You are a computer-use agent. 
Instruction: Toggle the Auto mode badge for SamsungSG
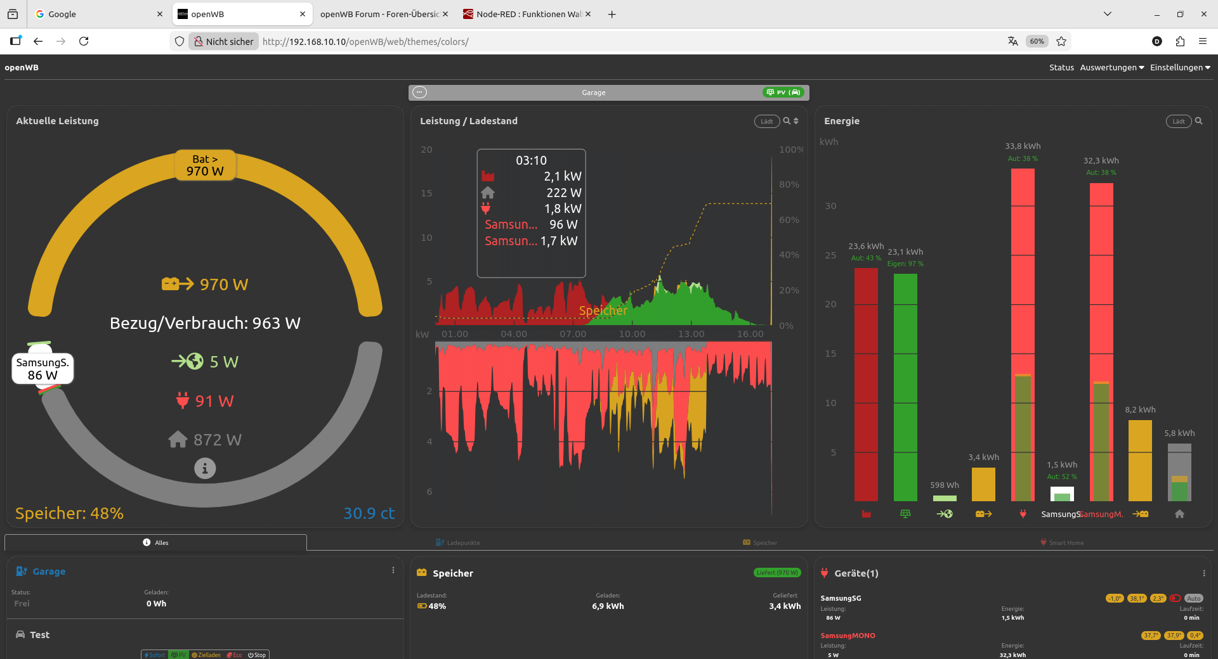[x=1194, y=598]
